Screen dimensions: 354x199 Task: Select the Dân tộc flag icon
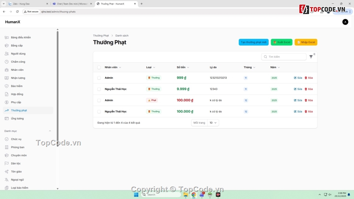coord(7,164)
